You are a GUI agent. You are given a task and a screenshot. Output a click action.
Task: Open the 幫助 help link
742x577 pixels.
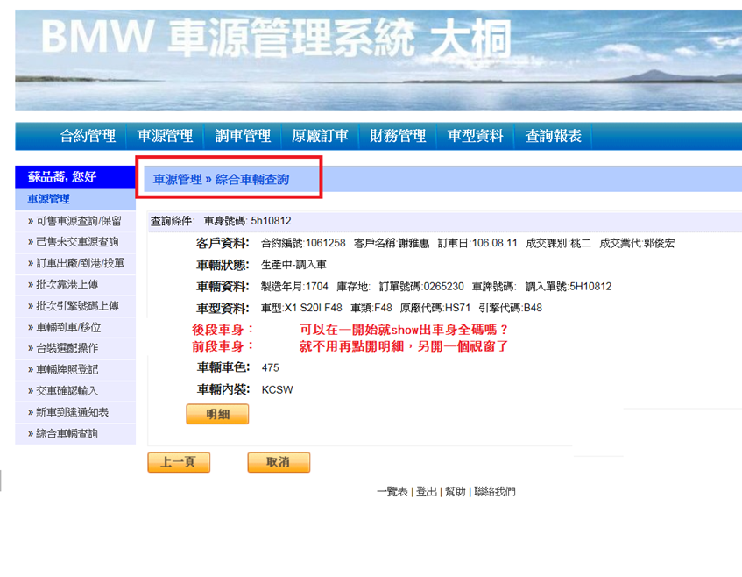coord(456,492)
